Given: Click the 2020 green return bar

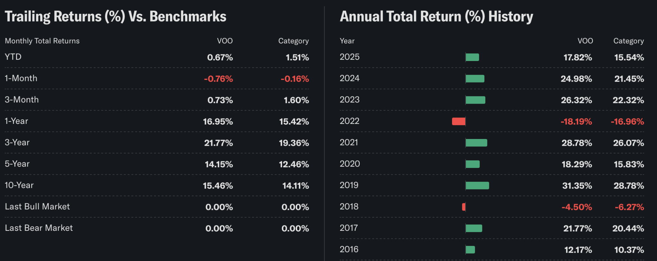Looking at the screenshot, I should pos(473,164).
